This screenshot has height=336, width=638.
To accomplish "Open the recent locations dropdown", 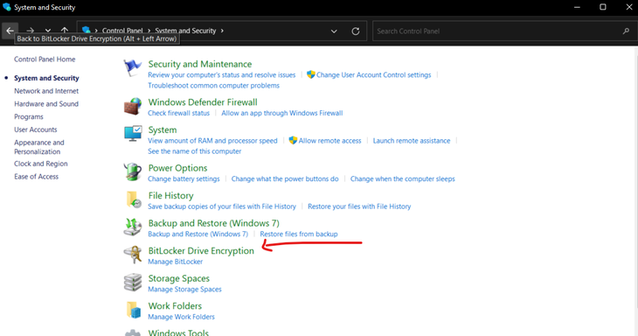I will pyautogui.click(x=48, y=31).
